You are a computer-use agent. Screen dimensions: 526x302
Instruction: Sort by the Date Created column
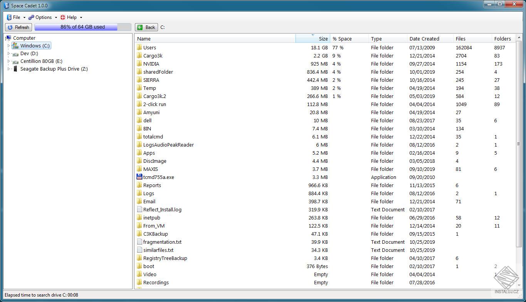[x=430, y=39]
